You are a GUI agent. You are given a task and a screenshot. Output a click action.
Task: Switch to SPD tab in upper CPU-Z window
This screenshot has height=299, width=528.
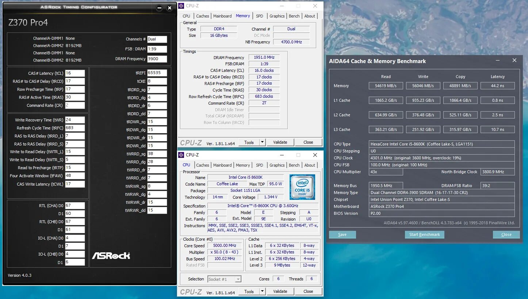click(259, 16)
